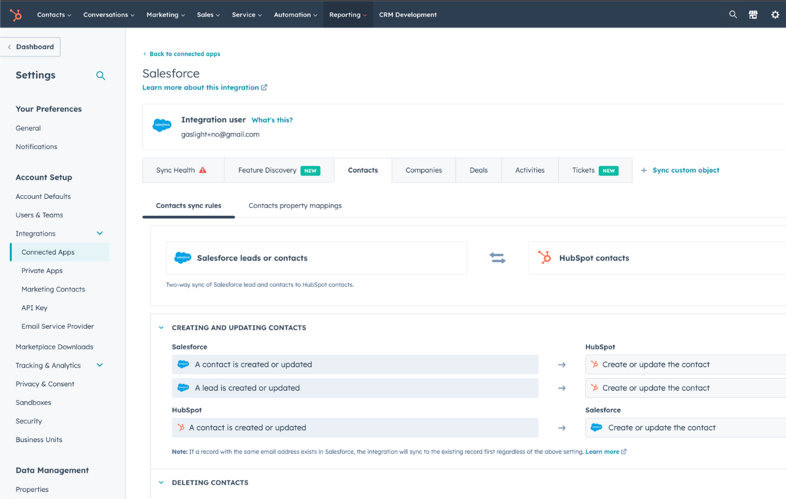Open the global search icon
This screenshot has width=786, height=499.
(x=733, y=14)
